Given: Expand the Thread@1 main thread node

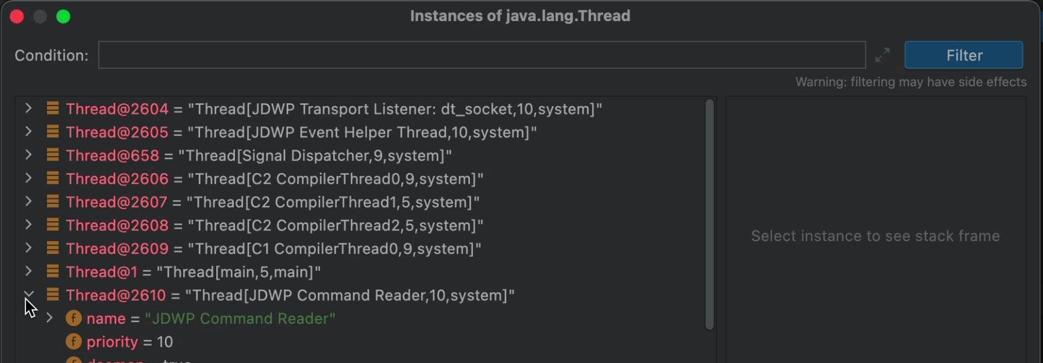Looking at the screenshot, I should [x=28, y=271].
